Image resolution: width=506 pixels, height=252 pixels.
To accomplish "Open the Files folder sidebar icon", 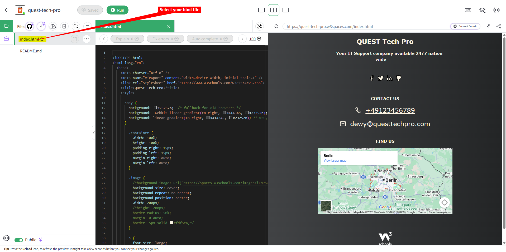I will pyautogui.click(x=6, y=26).
